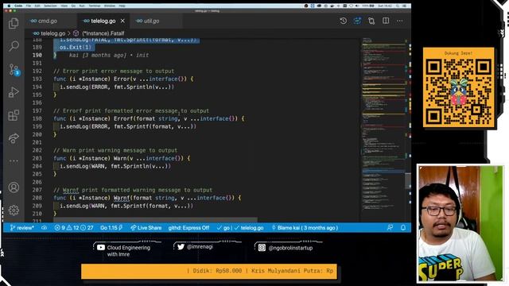Open the Accounts menu icon
This screenshot has width=509, height=286.
click(14, 187)
